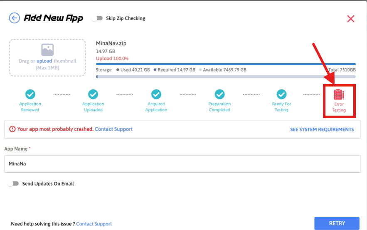Open SEE SYSTEM REQUIREMENTS link
Screen dimensions: 367x230
click(x=322, y=129)
